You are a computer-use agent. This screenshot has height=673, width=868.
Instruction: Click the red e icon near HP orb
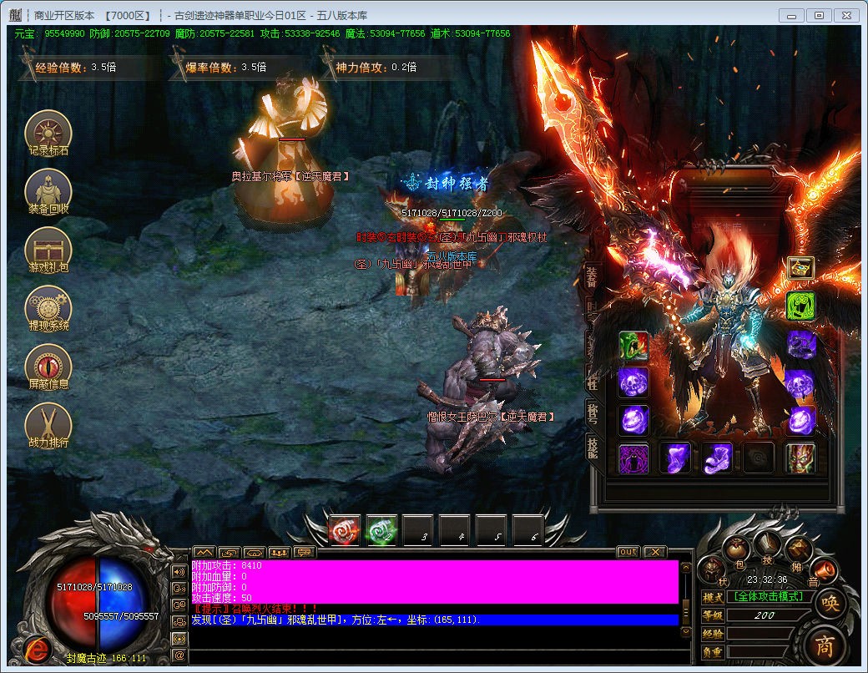(x=37, y=649)
